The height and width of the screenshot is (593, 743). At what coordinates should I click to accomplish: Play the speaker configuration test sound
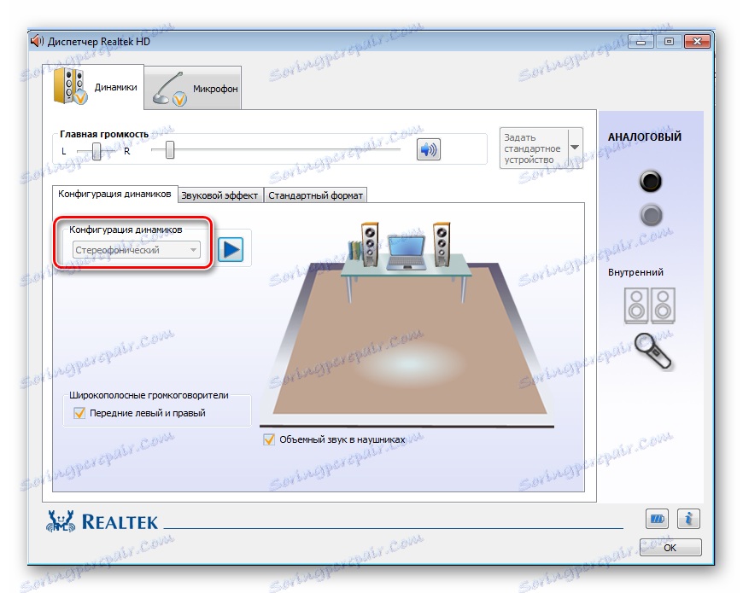(231, 250)
